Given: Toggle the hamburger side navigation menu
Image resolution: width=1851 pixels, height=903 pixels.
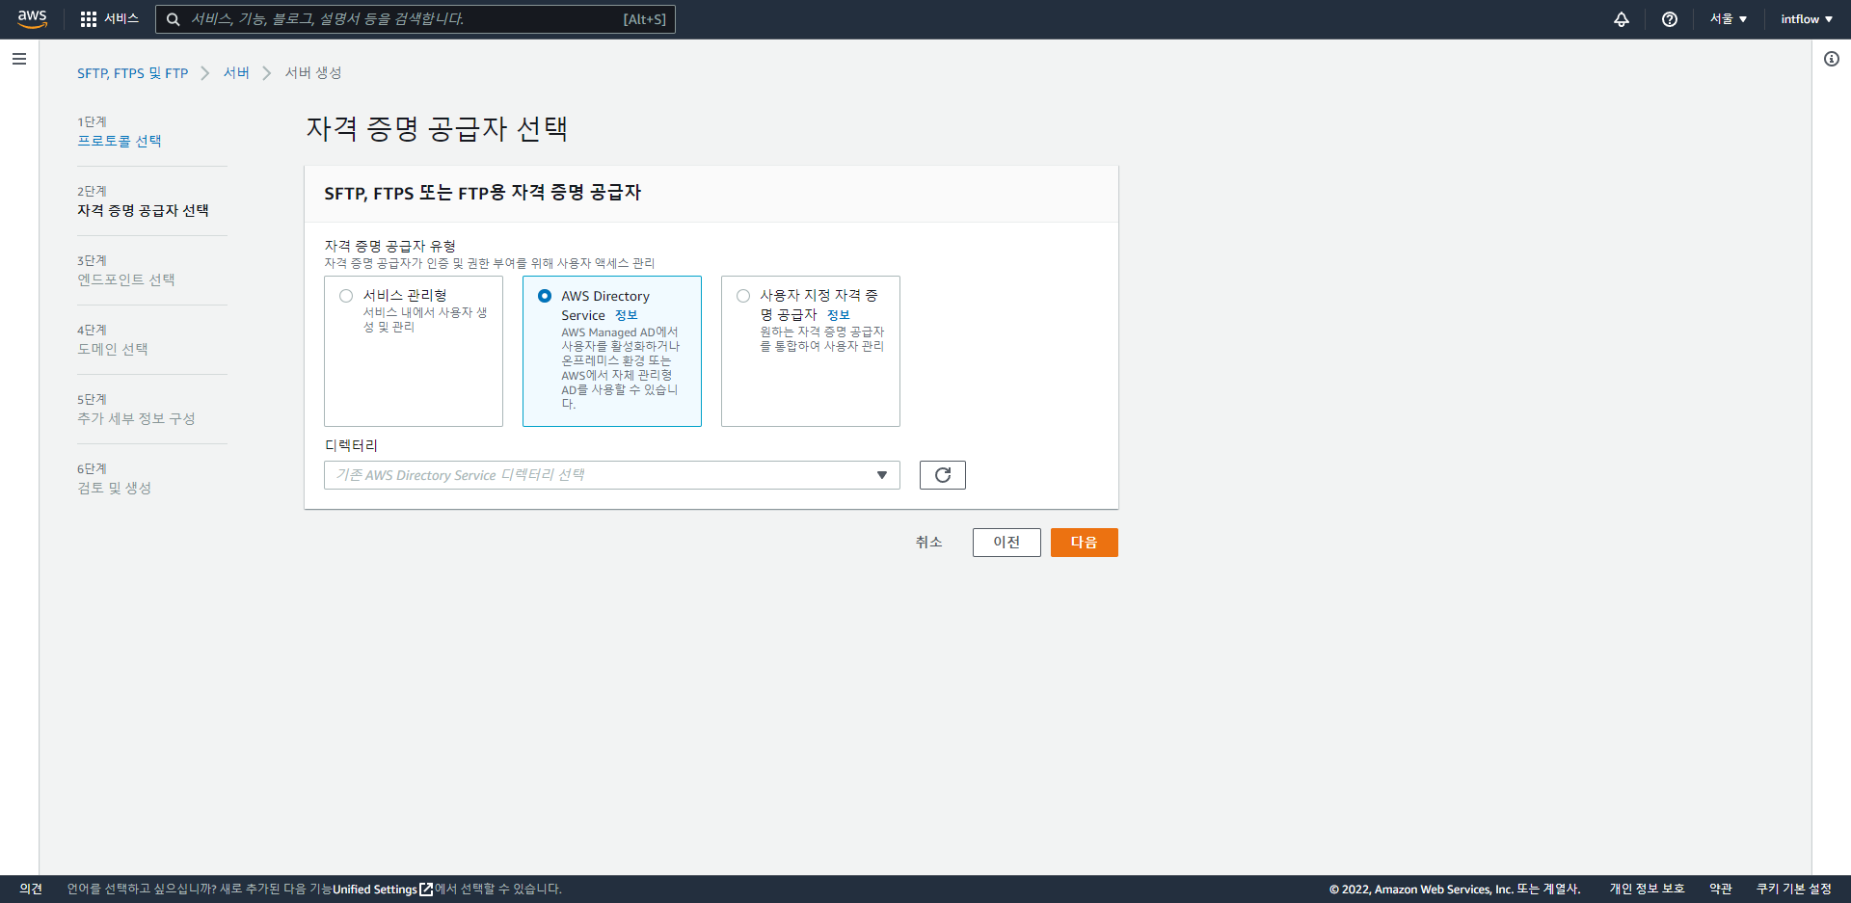Looking at the screenshot, I should tap(19, 59).
